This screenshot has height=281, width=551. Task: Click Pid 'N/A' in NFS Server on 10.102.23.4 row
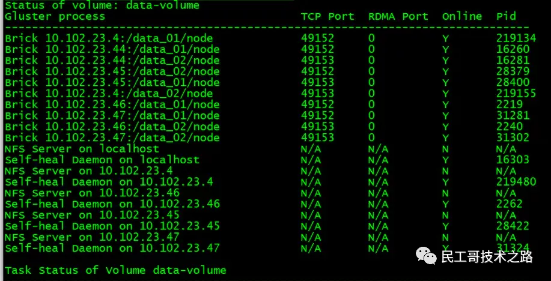pos(506,171)
